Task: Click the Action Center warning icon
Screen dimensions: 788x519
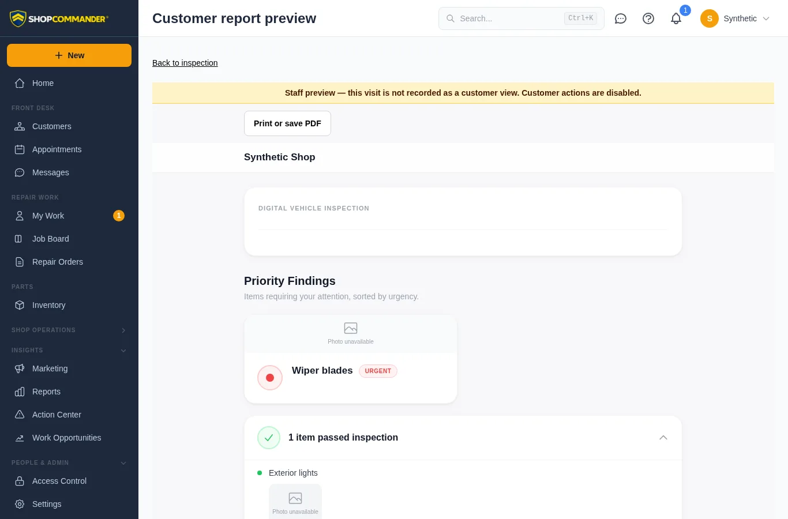Action: [x=20, y=415]
